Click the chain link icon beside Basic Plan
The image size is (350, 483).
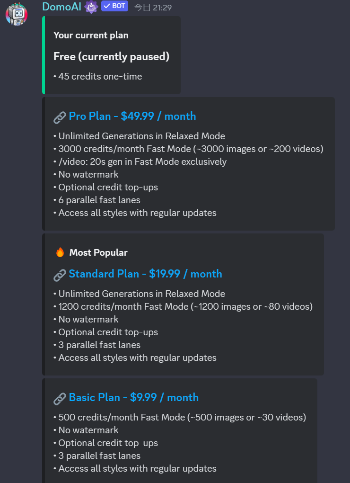tap(60, 399)
